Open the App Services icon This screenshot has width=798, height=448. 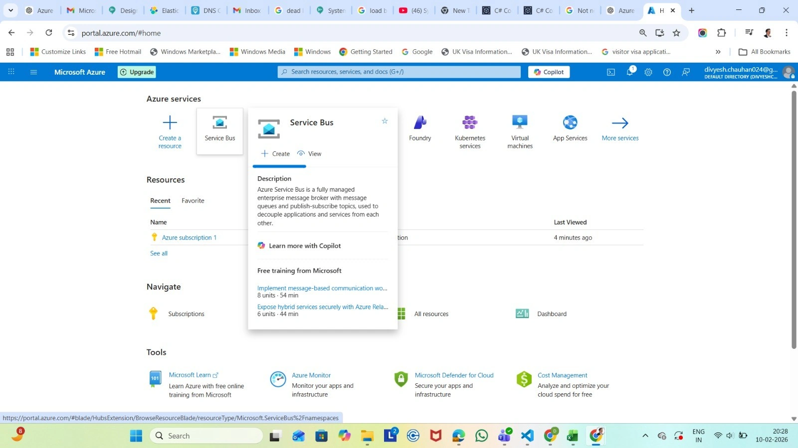pos(570,122)
